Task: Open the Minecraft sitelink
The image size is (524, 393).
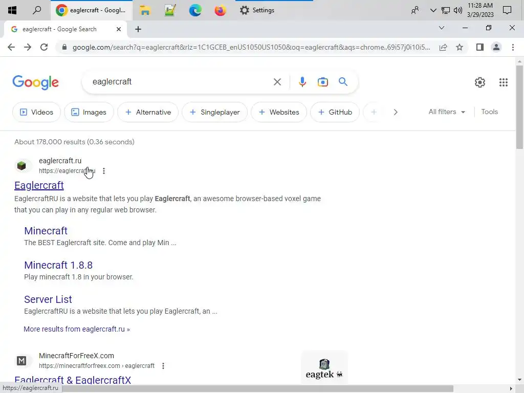Action: click(46, 231)
